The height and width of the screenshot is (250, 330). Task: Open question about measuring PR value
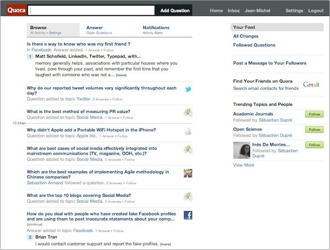point(78,111)
